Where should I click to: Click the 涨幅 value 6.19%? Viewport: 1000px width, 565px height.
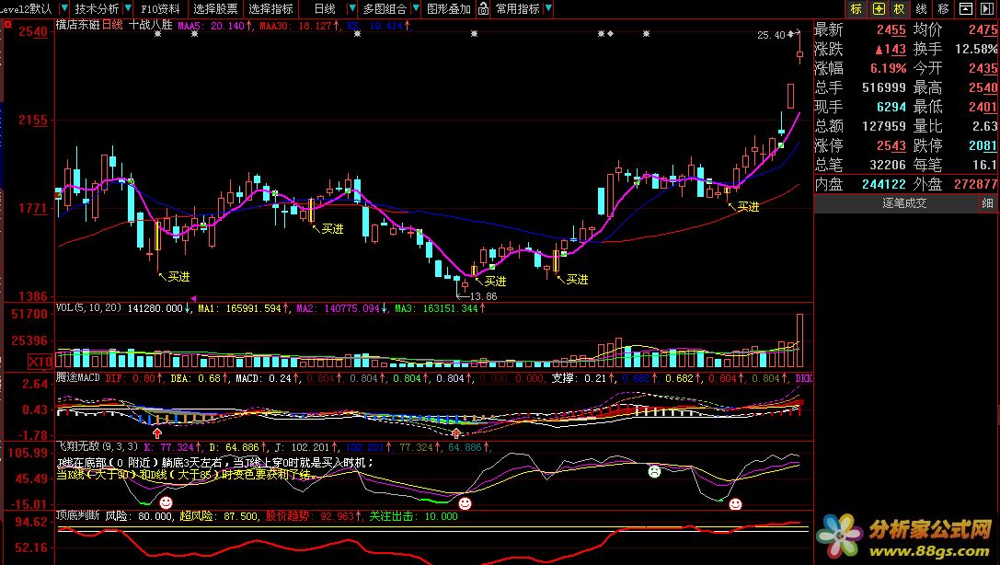(x=889, y=68)
